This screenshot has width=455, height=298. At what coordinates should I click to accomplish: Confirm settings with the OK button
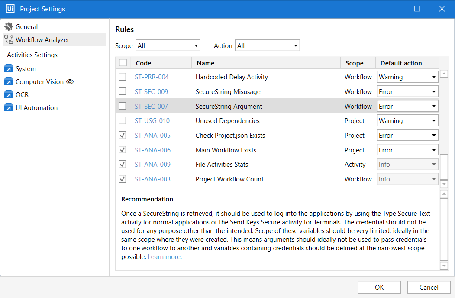(x=379, y=287)
